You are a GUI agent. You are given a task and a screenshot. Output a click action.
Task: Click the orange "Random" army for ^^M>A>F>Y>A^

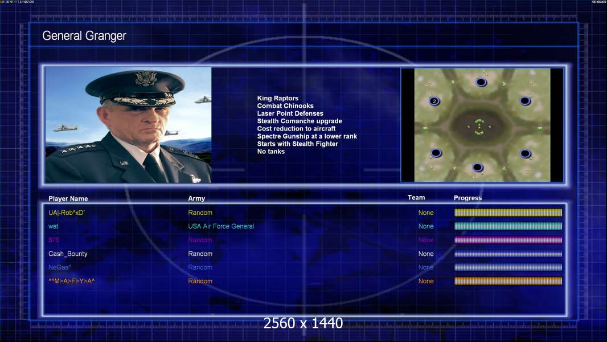pos(200,281)
